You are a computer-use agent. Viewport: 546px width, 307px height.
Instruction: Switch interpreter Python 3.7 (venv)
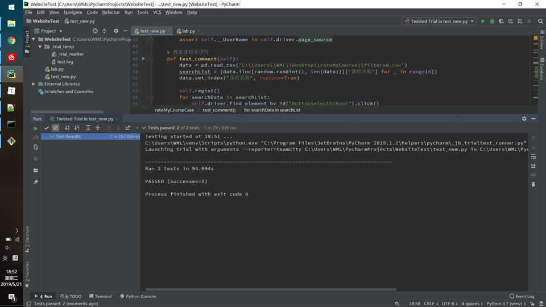(506, 304)
